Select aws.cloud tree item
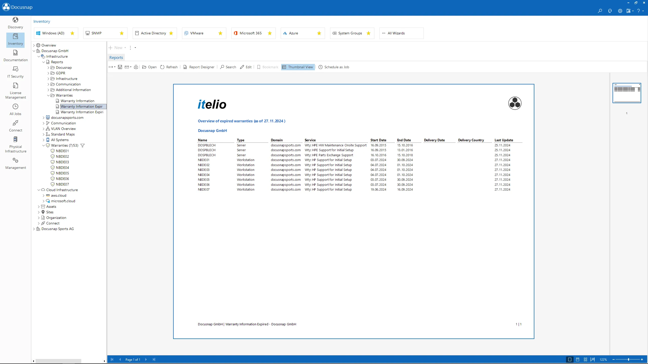This screenshot has width=648, height=364. (58, 195)
